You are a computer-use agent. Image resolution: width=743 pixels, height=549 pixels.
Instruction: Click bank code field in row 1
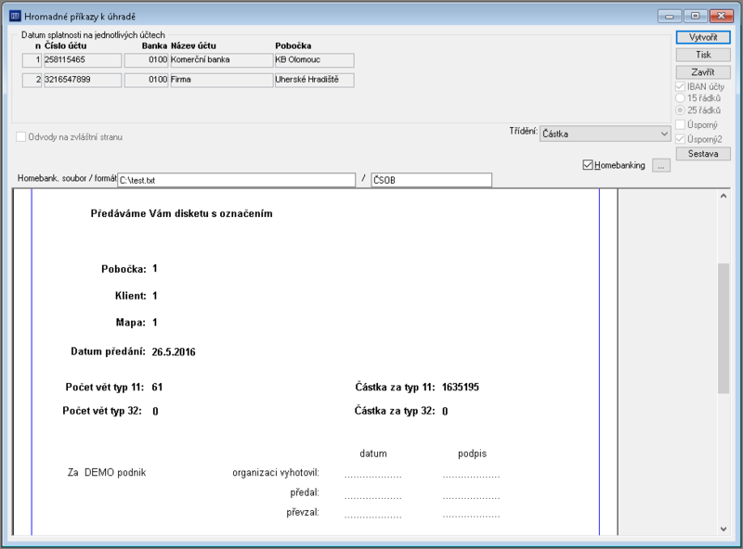pyautogui.click(x=147, y=60)
